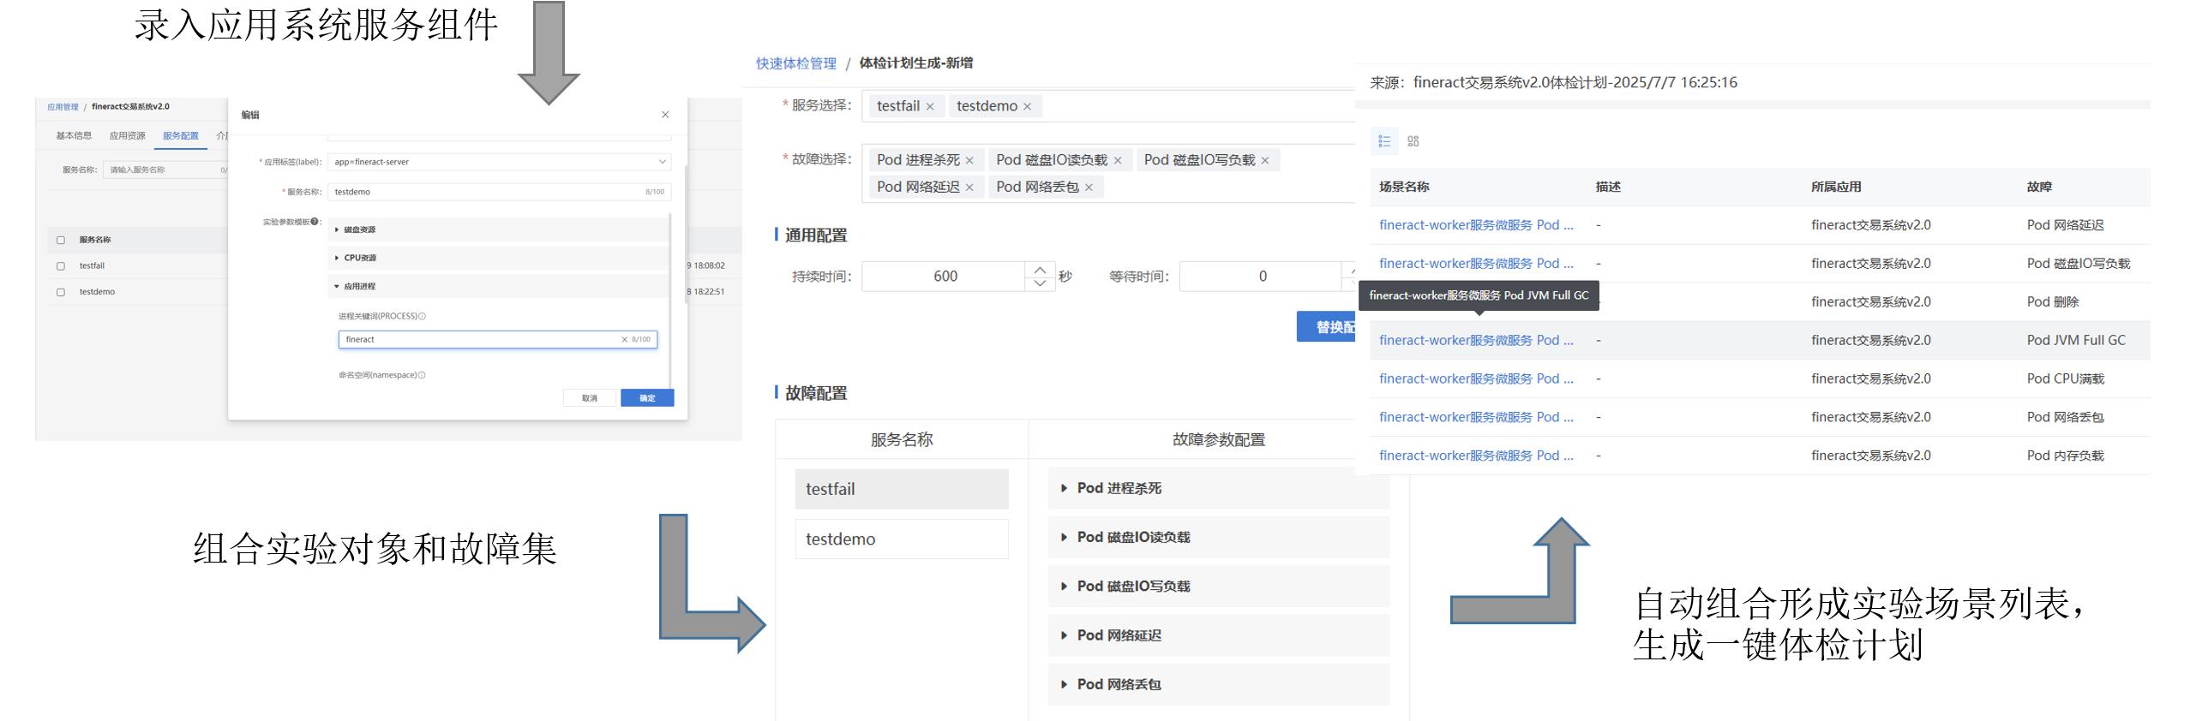
Task: Click the 场景名称 column header
Action: click(1403, 187)
